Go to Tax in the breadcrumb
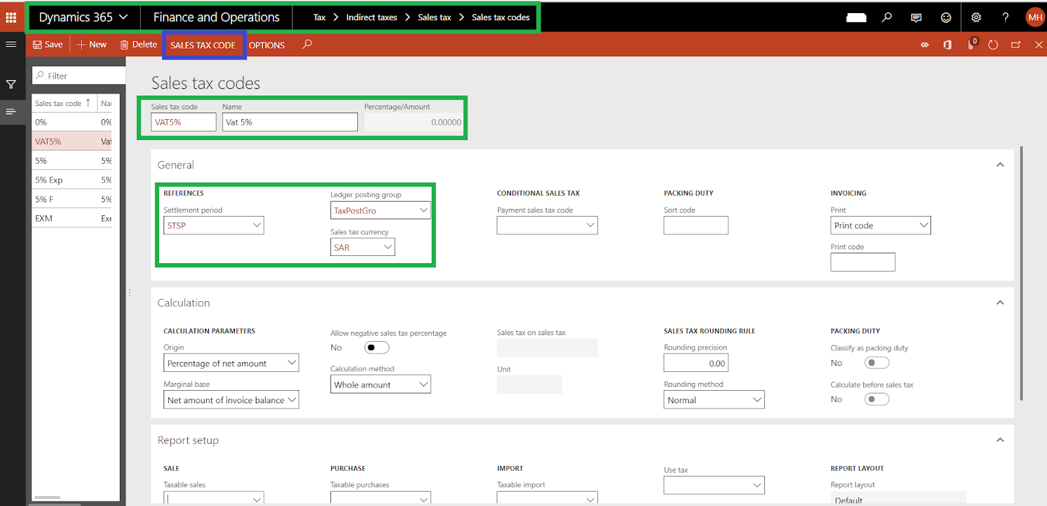Image resolution: width=1047 pixels, height=506 pixels. click(319, 18)
